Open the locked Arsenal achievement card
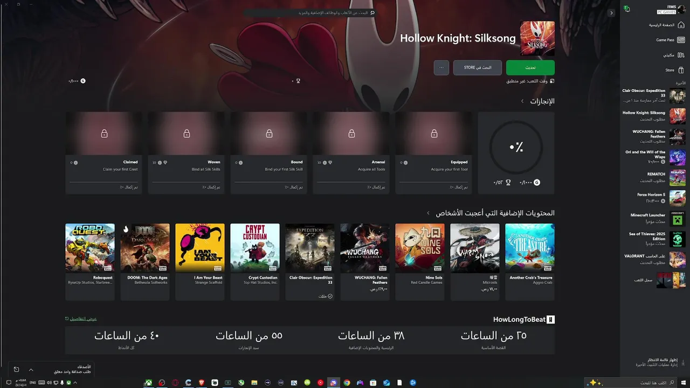Viewport: 690px width, 388px height. click(x=351, y=153)
